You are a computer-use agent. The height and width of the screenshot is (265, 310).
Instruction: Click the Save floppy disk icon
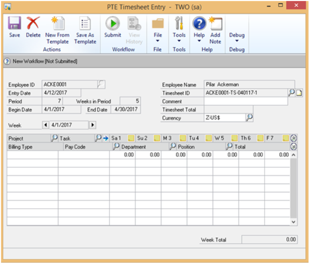(x=14, y=24)
